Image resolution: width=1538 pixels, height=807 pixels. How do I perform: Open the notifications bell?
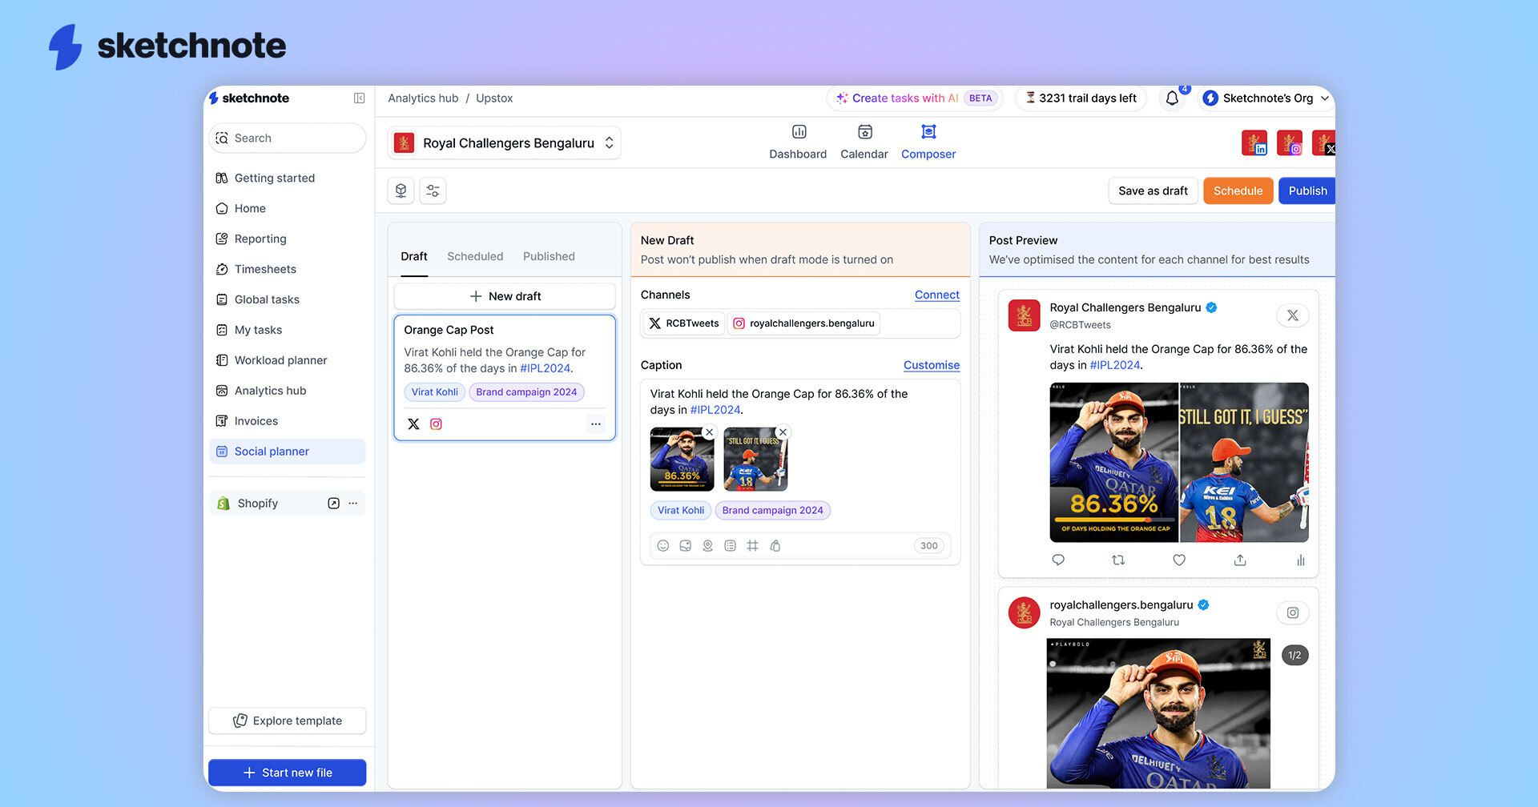point(1172,98)
